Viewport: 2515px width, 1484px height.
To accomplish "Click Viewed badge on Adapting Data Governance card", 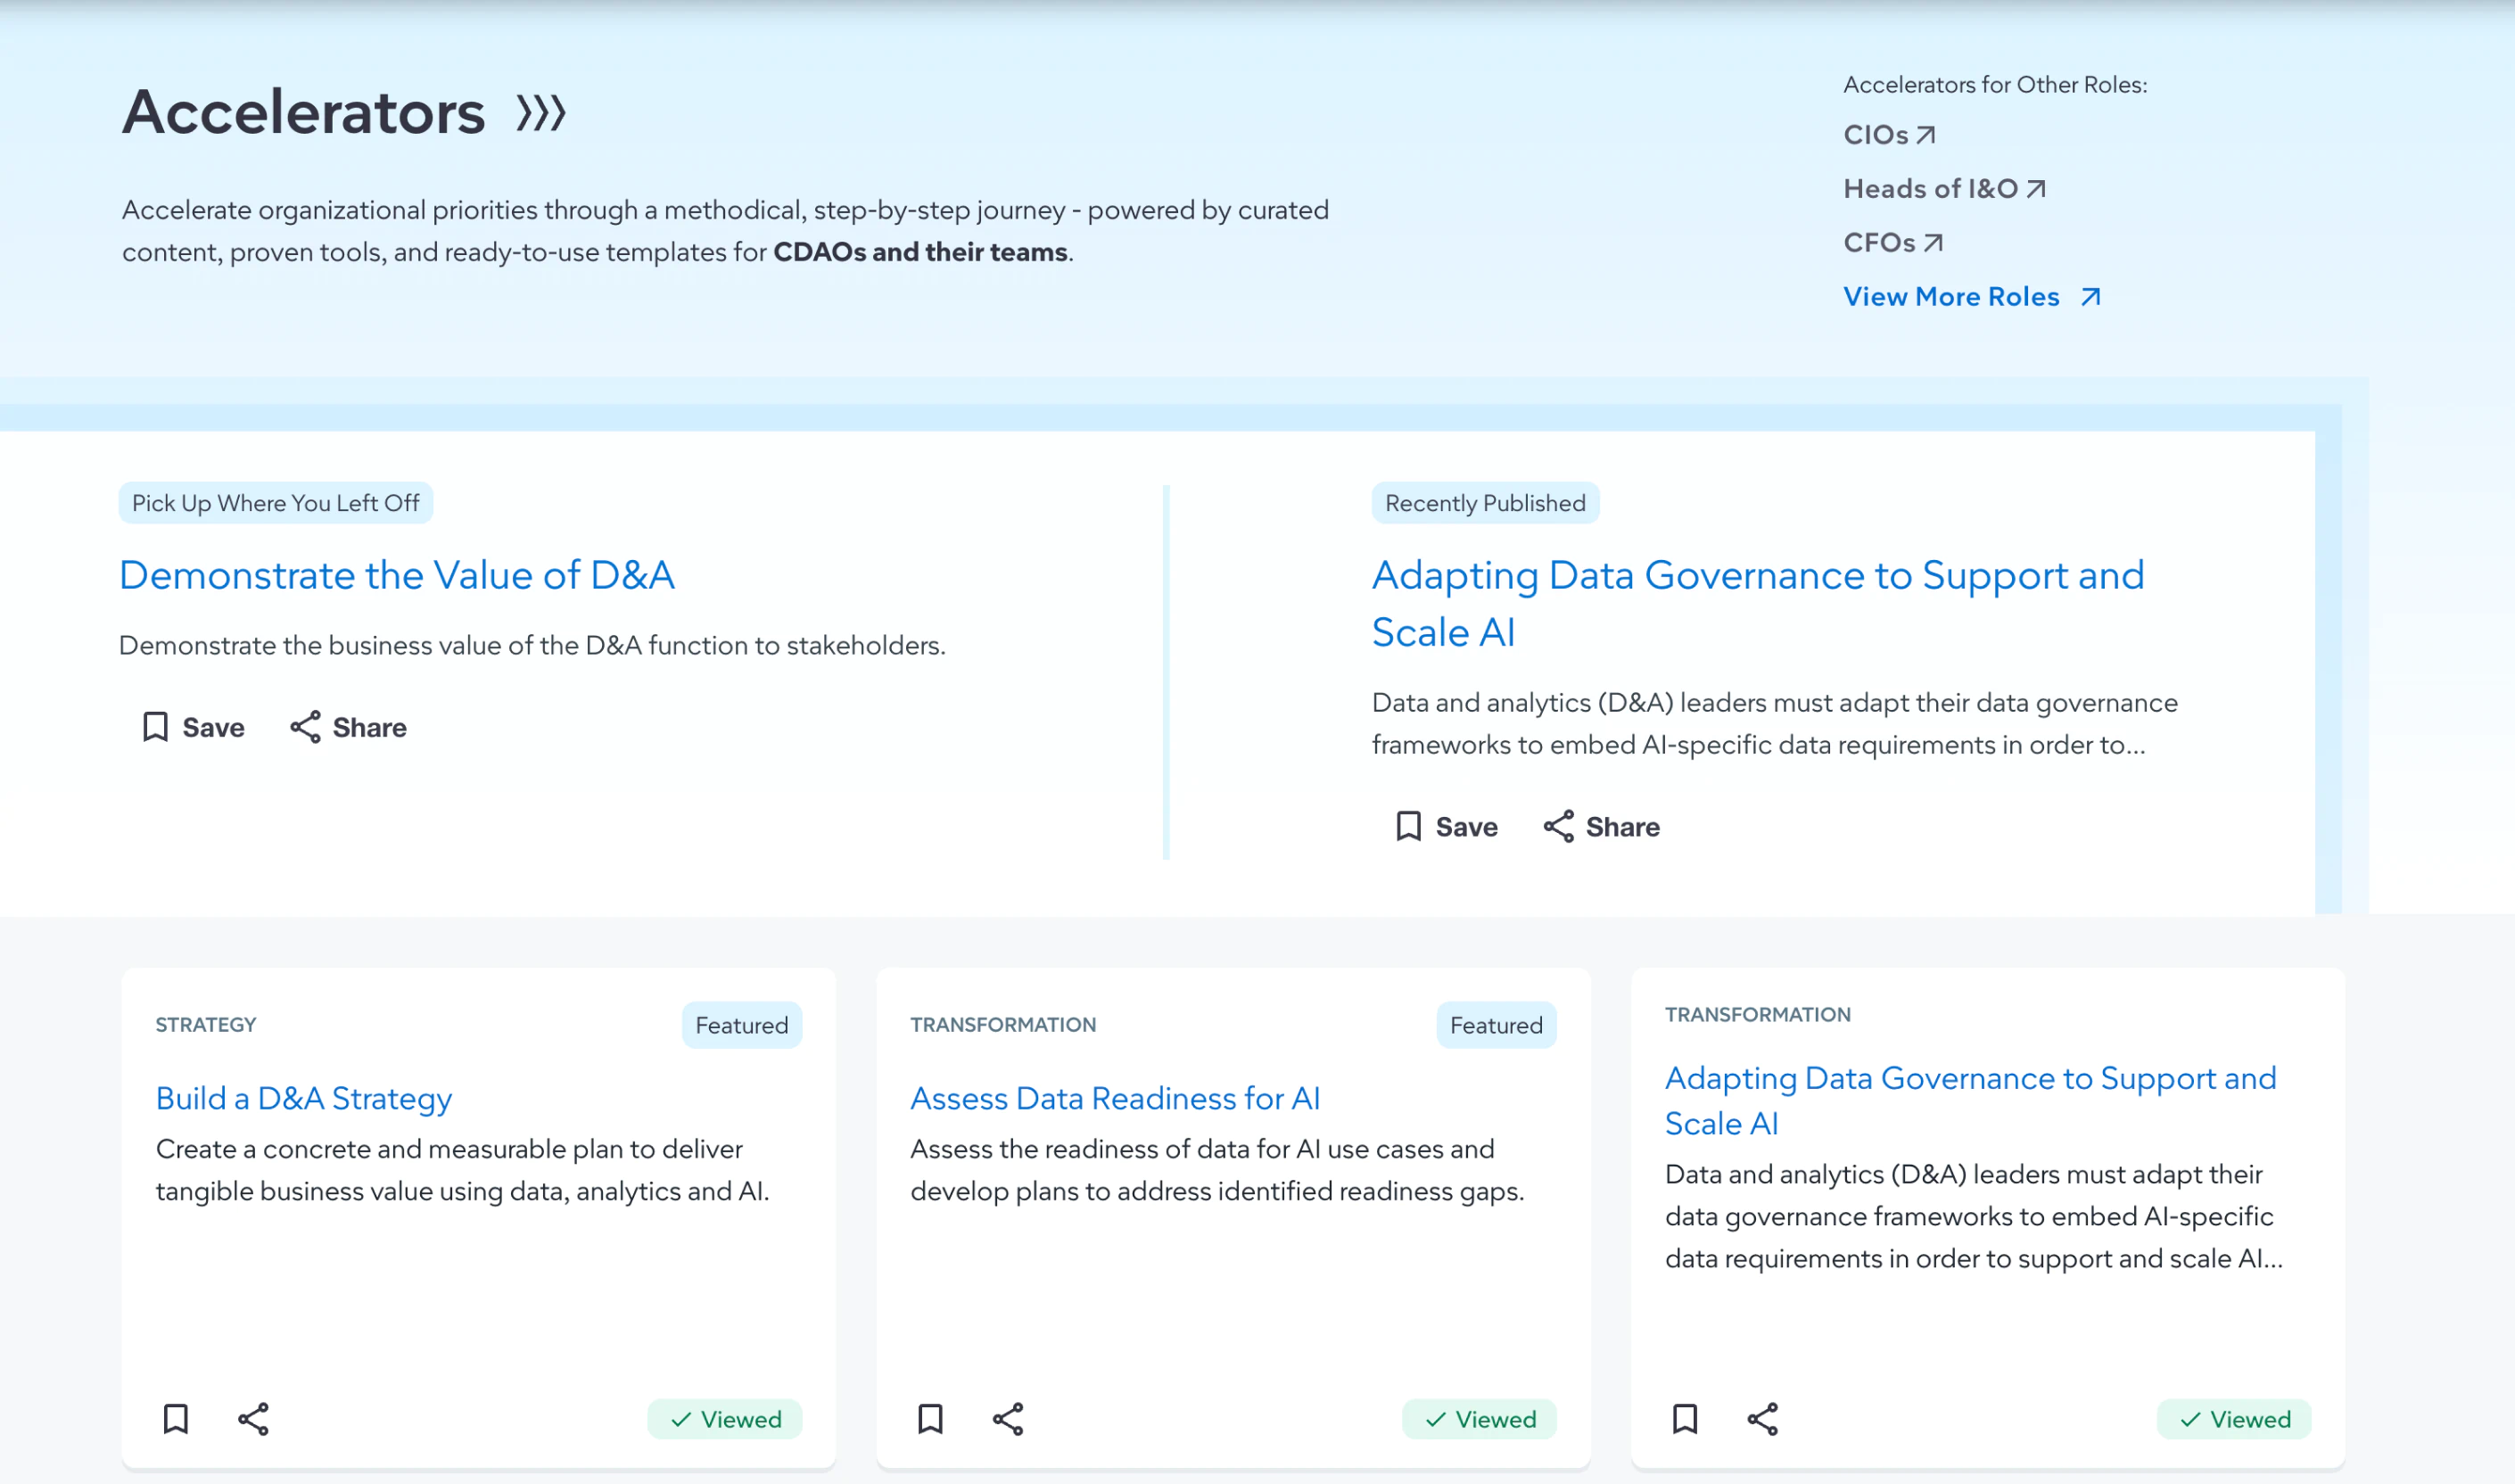I will pos(2234,1419).
